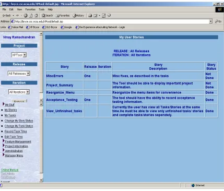Open the Search toolbar button
224x191 pixels.
pyautogui.click(x=47, y=16)
